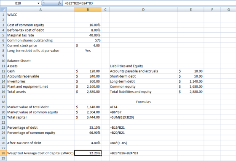
Task: Select column C header
Action: (x=105, y=10)
